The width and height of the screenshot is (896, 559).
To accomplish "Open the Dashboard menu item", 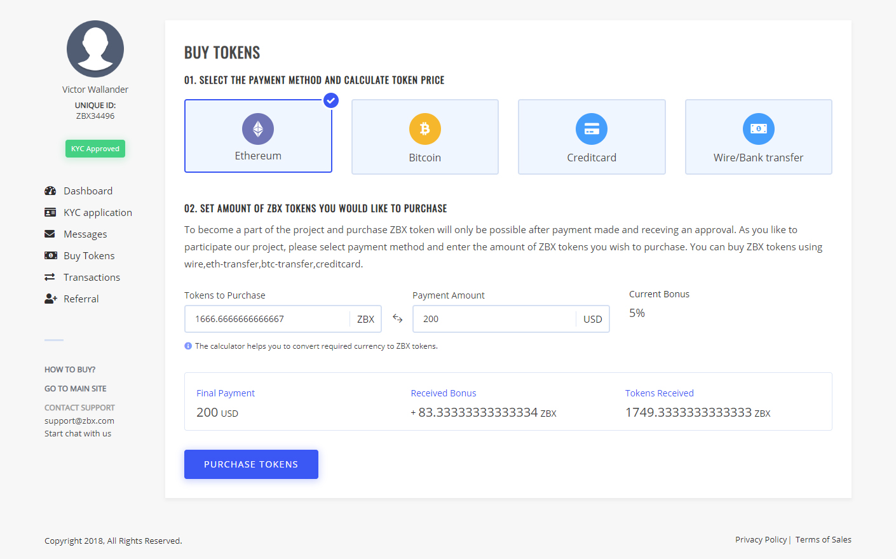I will 88,191.
